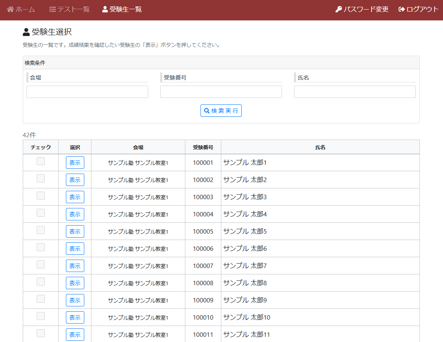Focus the 会場 search field
Viewport: 443px width, 342px height.
tap(87, 92)
